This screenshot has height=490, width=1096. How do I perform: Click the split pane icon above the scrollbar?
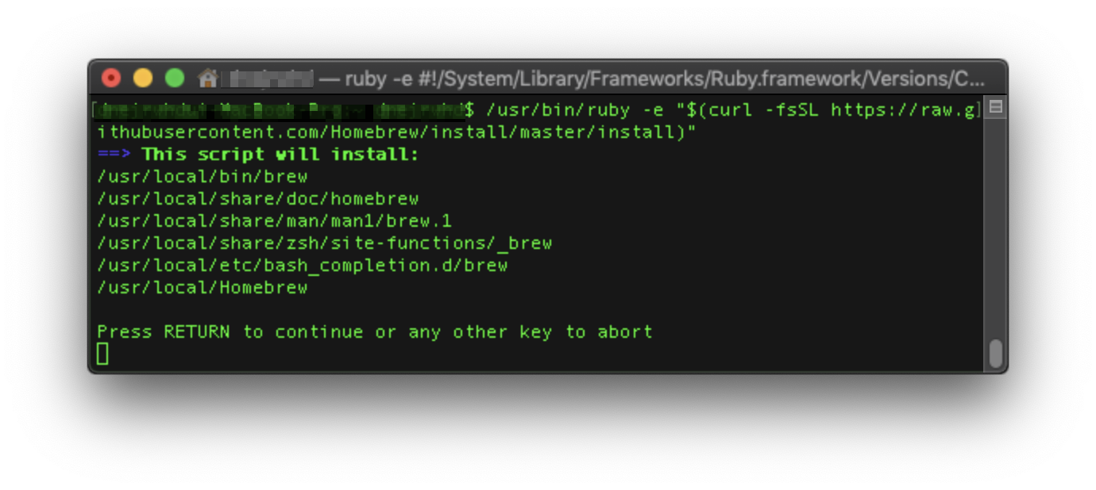click(x=996, y=107)
